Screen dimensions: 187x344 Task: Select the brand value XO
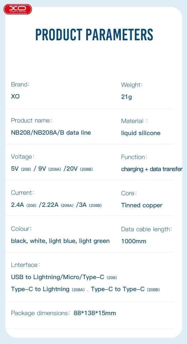pyautogui.click(x=15, y=96)
